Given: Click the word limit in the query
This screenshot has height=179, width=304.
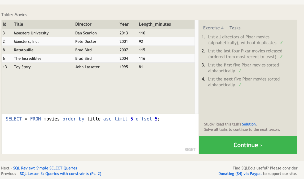Looking at the screenshot, I should 121,119.
